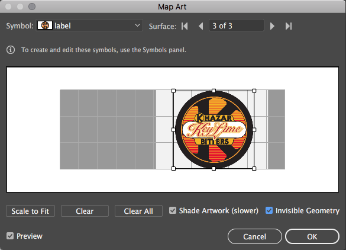The image size is (346, 250).
Task: Jump to last surface
Action: (x=289, y=26)
